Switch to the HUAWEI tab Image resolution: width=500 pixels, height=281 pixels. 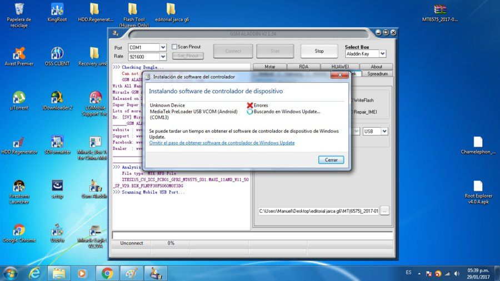click(340, 67)
